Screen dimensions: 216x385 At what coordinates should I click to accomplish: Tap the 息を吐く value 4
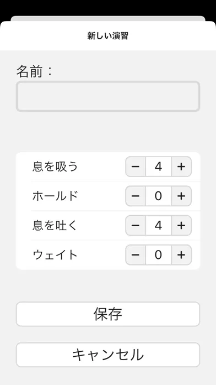pyautogui.click(x=159, y=225)
